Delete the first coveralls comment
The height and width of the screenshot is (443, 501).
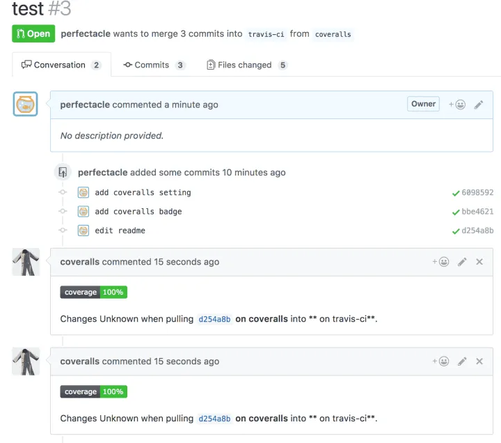point(479,262)
